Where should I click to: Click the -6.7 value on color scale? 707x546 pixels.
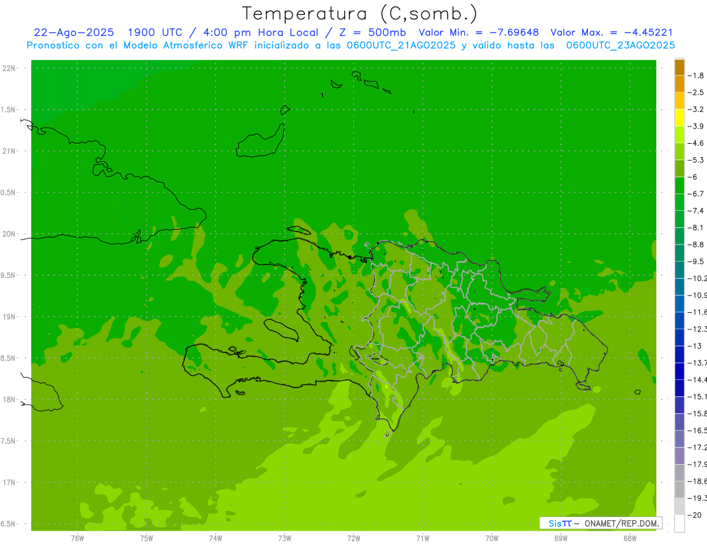[696, 194]
